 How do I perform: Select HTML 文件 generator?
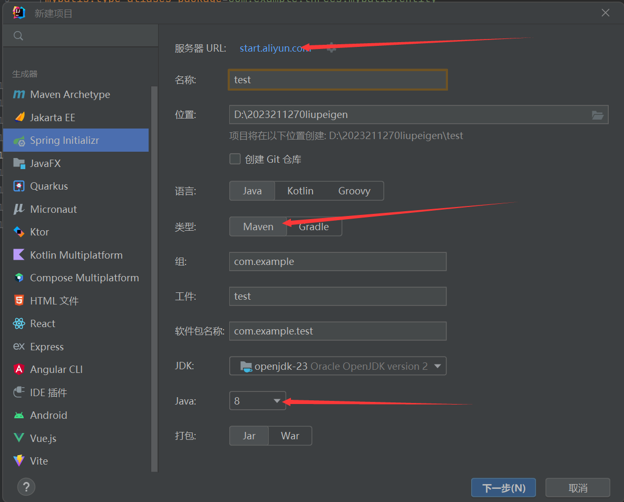click(76, 301)
